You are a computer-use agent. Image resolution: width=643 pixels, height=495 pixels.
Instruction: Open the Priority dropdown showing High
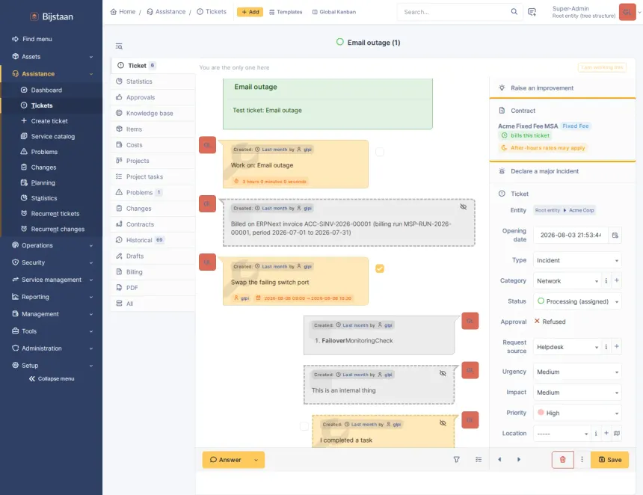[577, 413]
